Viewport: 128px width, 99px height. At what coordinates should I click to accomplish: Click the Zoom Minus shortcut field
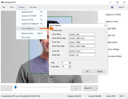tap(82, 34)
